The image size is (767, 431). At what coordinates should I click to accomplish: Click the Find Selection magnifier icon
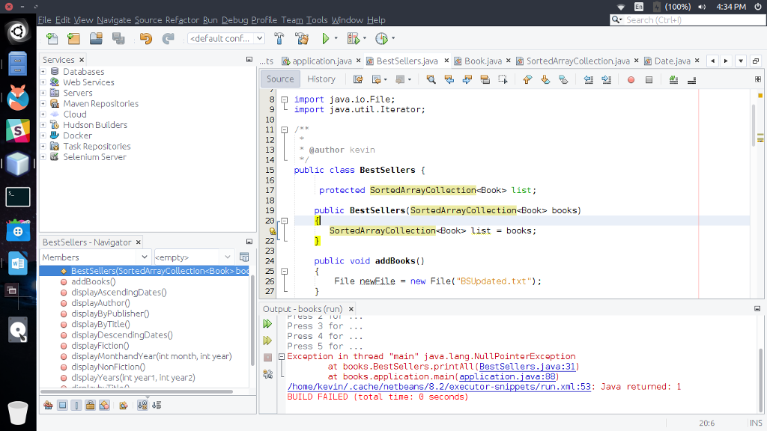pyautogui.click(x=431, y=79)
